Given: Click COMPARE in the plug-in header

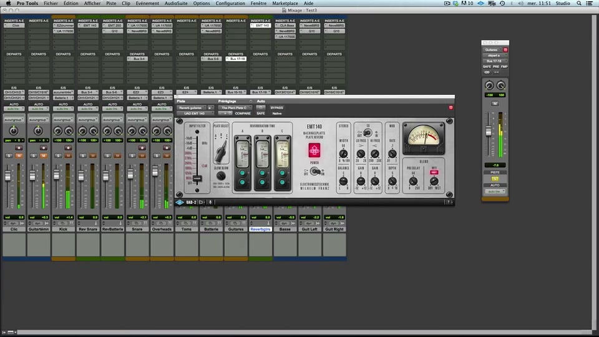Looking at the screenshot, I should [243, 114].
